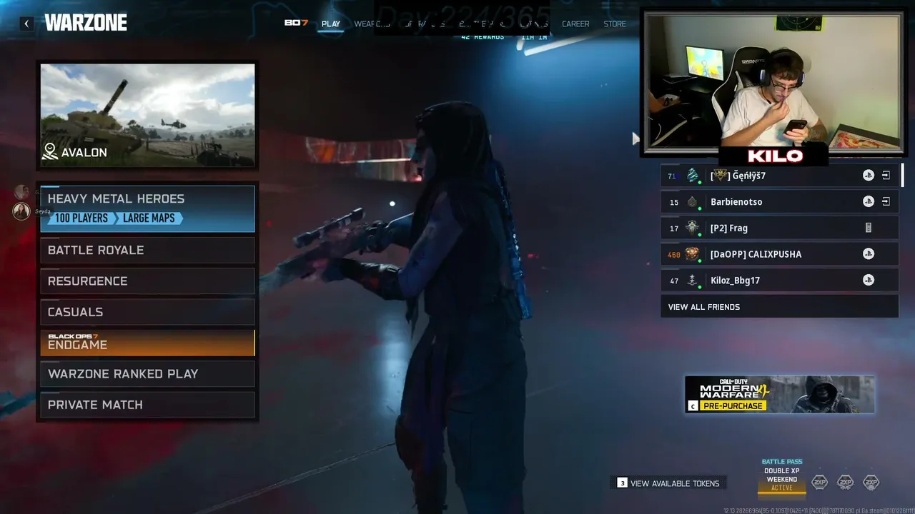This screenshot has height=514, width=915.
Task: Select the last 2XP token icon
Action: click(871, 483)
